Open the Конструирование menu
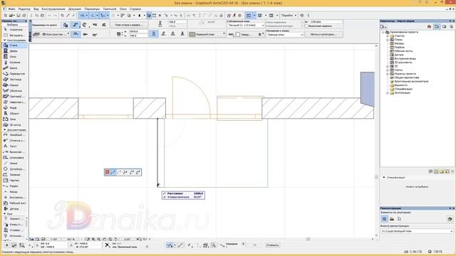 pyautogui.click(x=53, y=9)
